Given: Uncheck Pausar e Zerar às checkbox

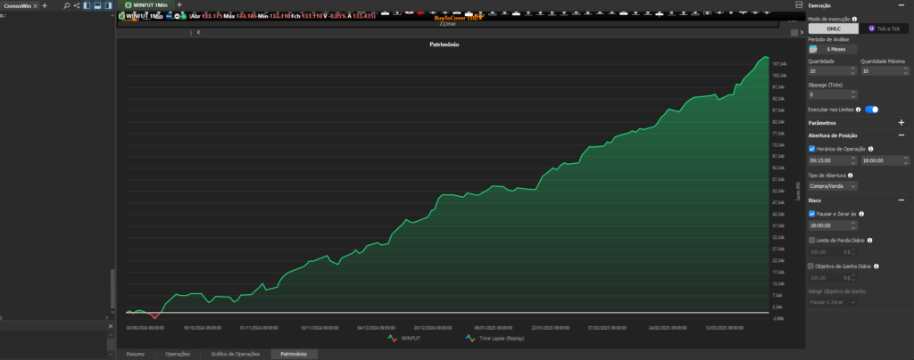Looking at the screenshot, I should click(x=812, y=214).
